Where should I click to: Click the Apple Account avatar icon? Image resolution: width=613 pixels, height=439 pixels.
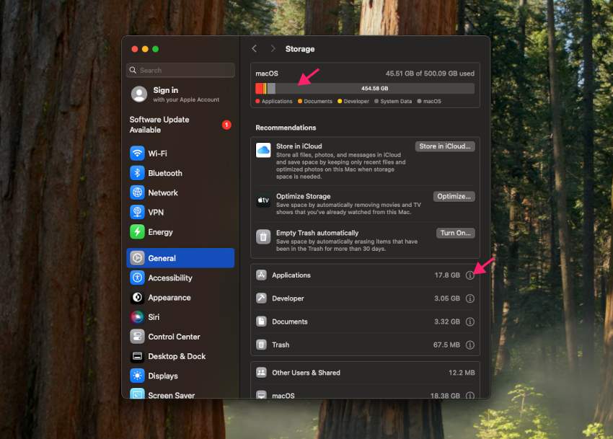[139, 94]
